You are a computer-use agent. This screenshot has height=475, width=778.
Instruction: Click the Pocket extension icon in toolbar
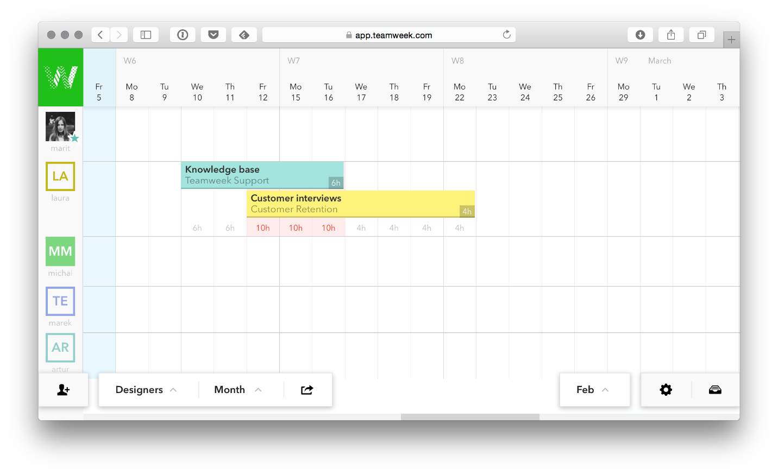214,35
